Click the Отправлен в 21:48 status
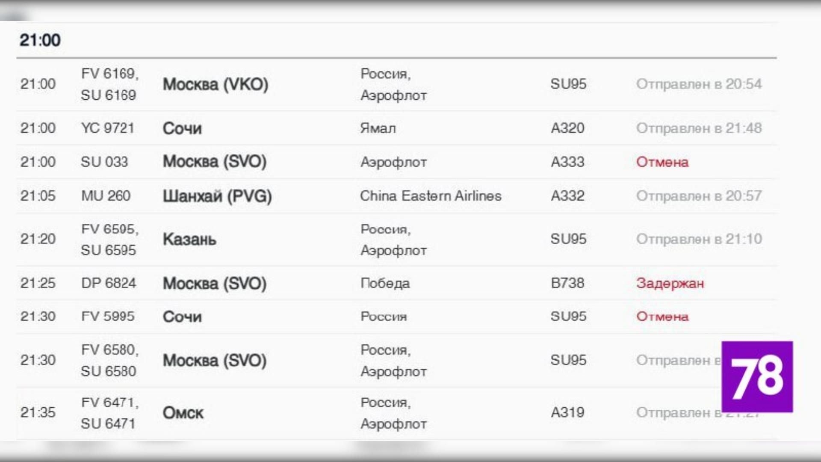The width and height of the screenshot is (821, 462). tap(699, 128)
